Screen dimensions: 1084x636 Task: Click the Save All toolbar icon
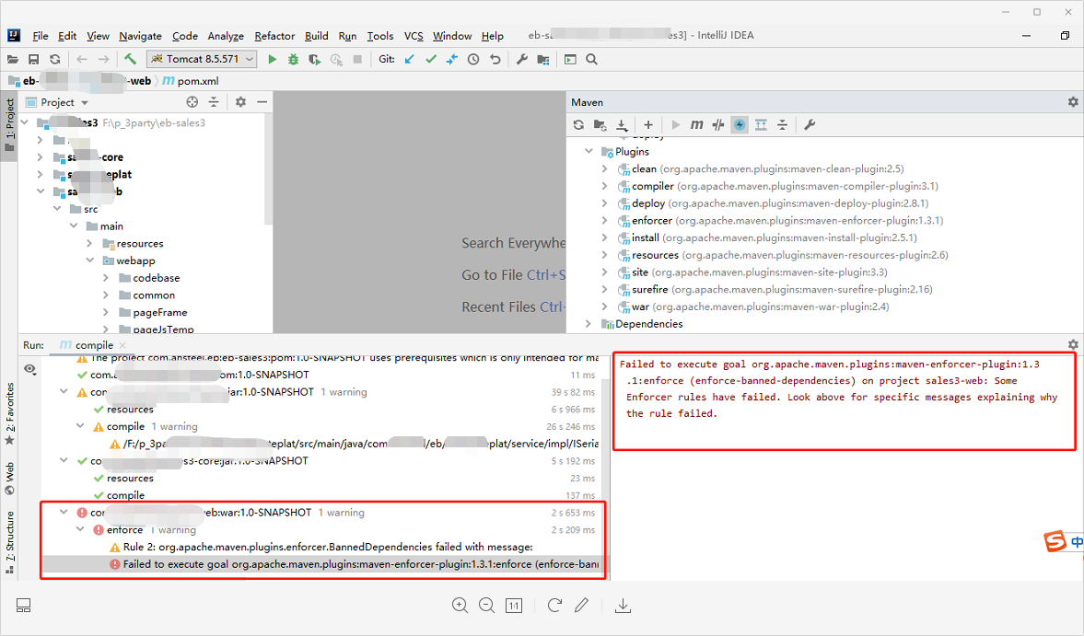coord(33,60)
